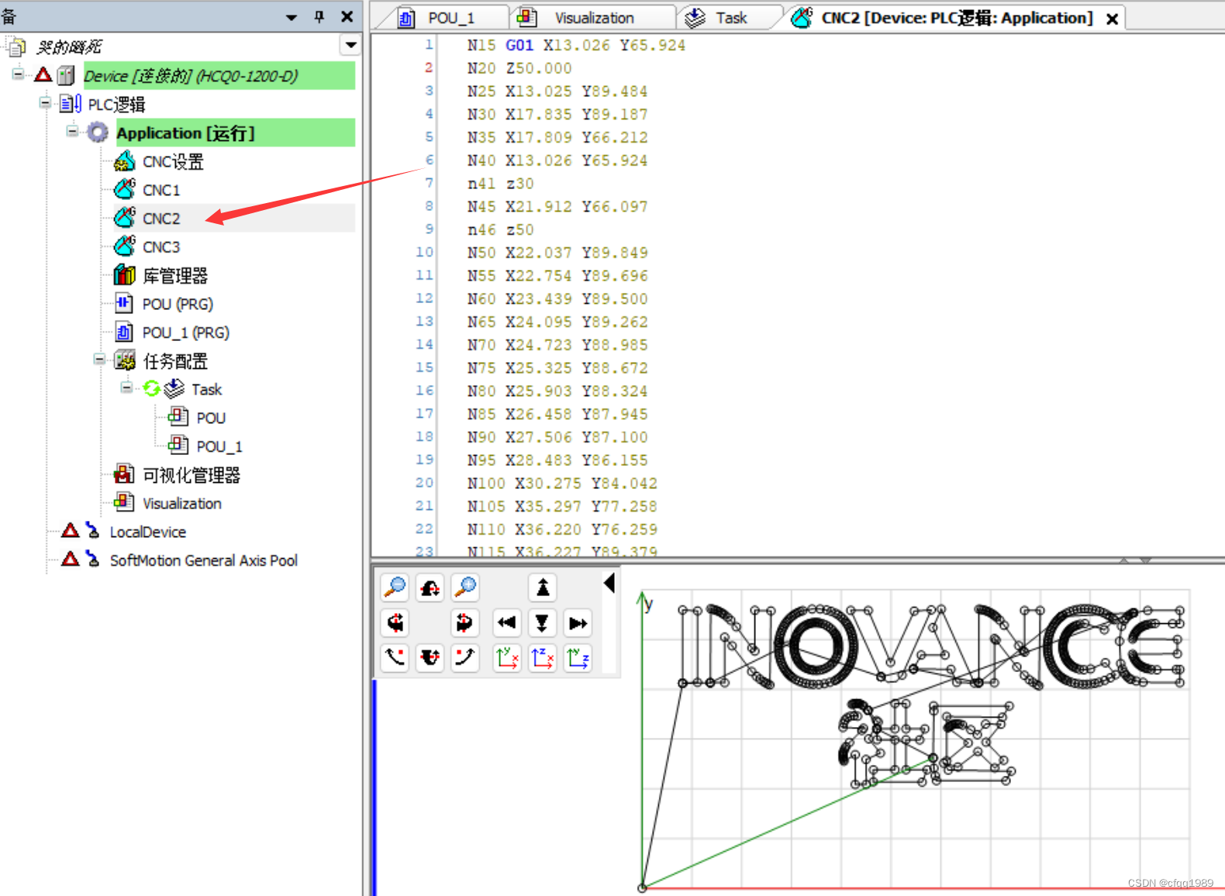Click the 库管理器 library icon
The image size is (1225, 896).
point(125,274)
